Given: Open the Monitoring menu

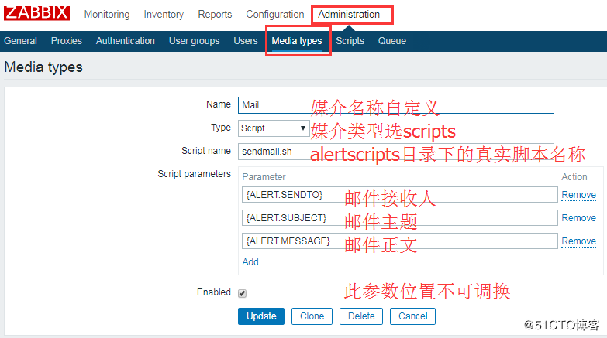Looking at the screenshot, I should point(107,14).
